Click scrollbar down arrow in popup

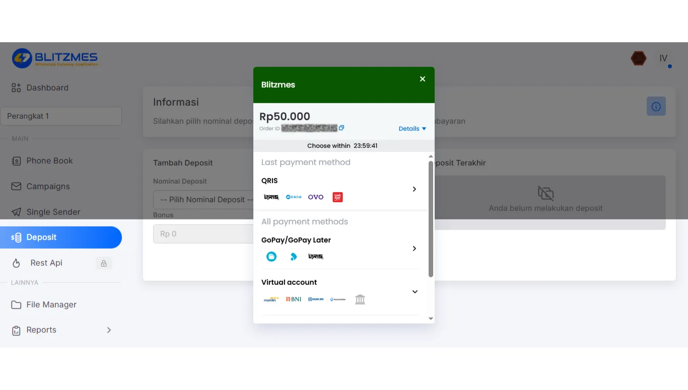click(x=431, y=319)
